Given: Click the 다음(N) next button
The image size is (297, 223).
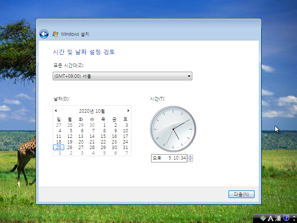Looking at the screenshot, I should (241, 194).
